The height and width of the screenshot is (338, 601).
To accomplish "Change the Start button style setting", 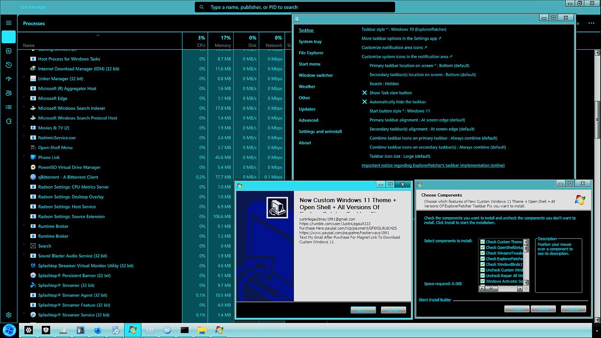I will (x=400, y=111).
